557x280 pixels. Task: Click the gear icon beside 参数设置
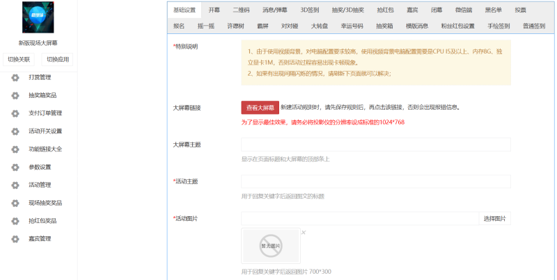[x=15, y=167]
